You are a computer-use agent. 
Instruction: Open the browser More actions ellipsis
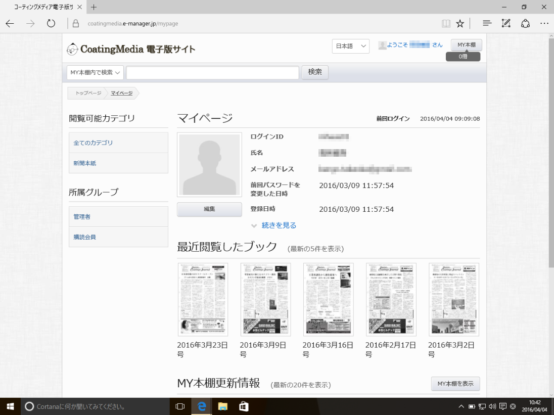point(544,23)
